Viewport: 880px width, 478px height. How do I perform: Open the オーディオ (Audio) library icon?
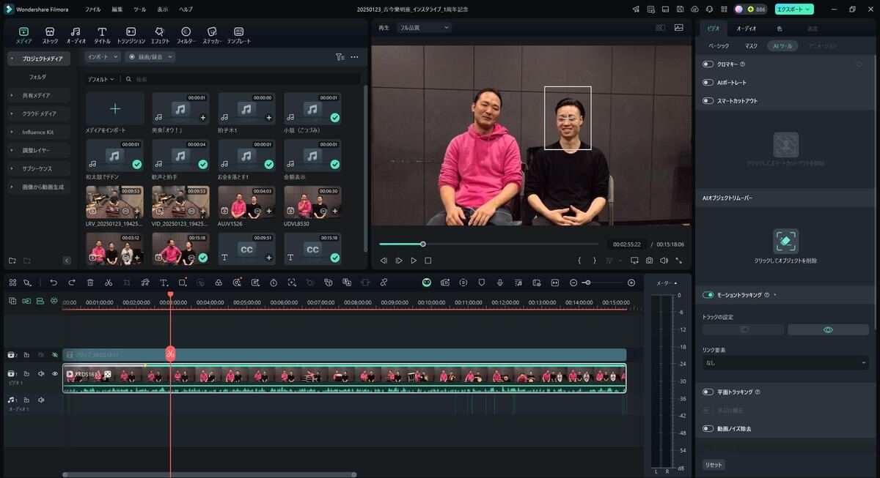tap(76, 32)
